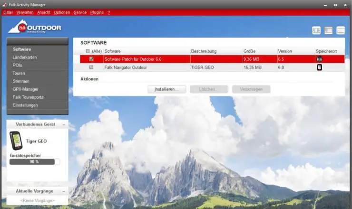Open the Service menu

pos(80,12)
